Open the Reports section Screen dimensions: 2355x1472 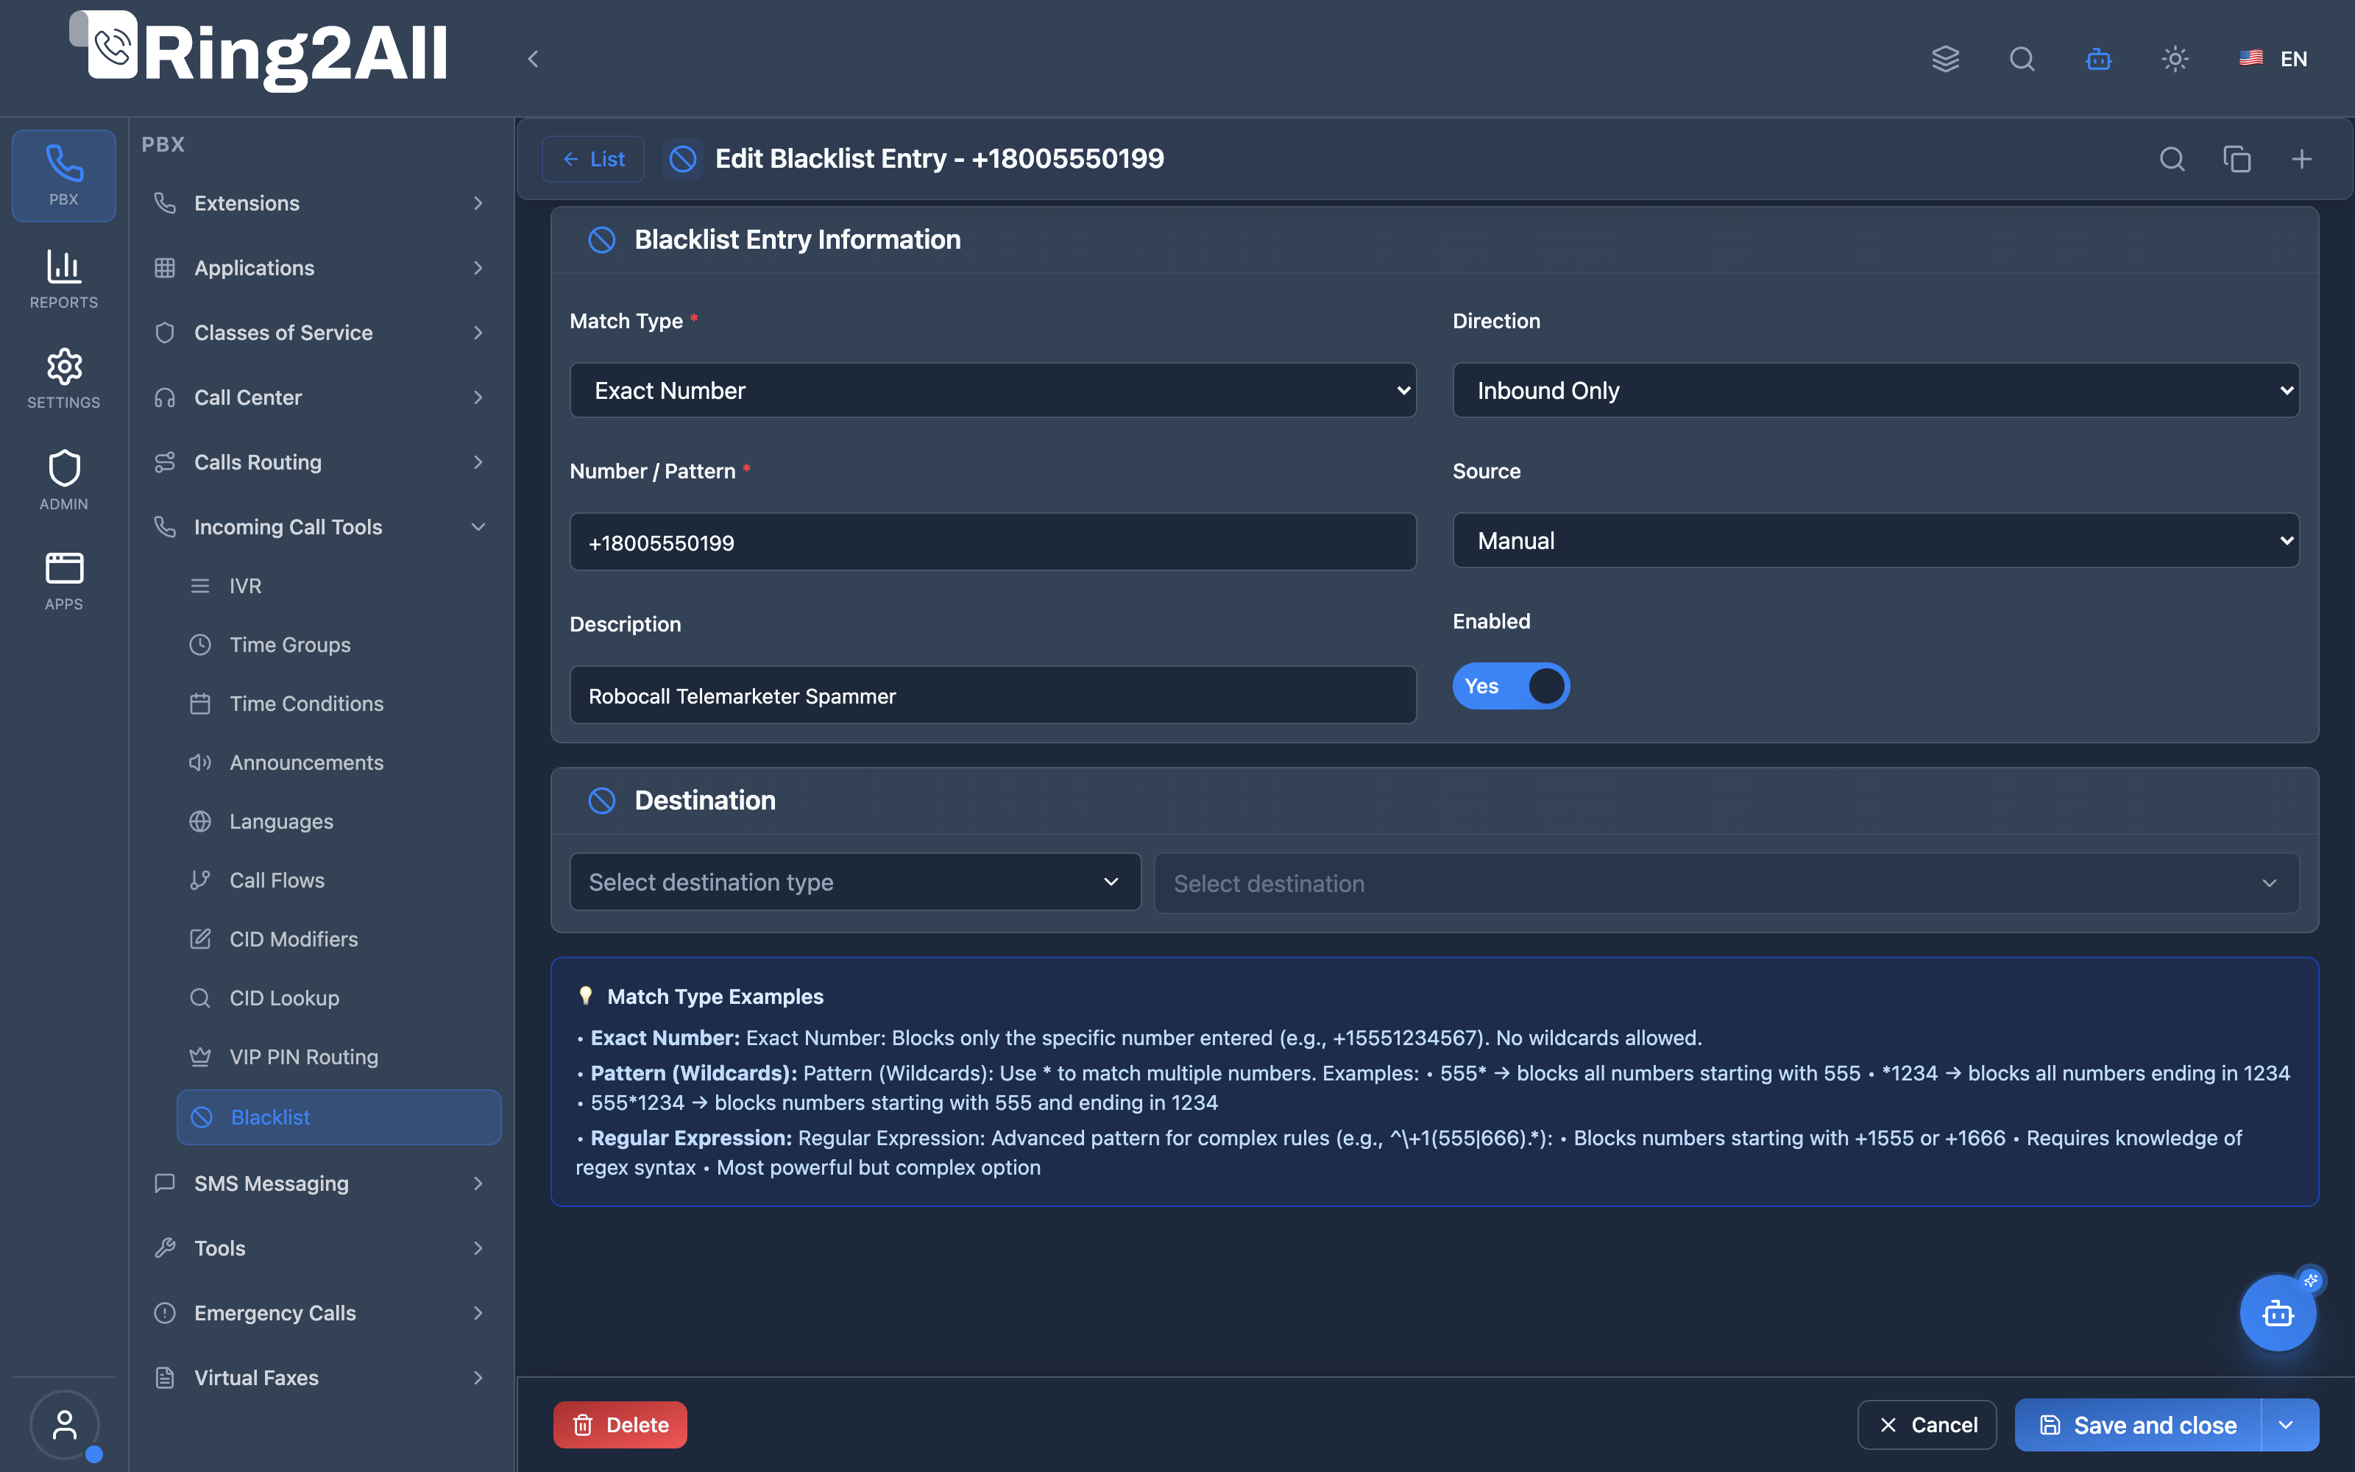click(x=63, y=280)
